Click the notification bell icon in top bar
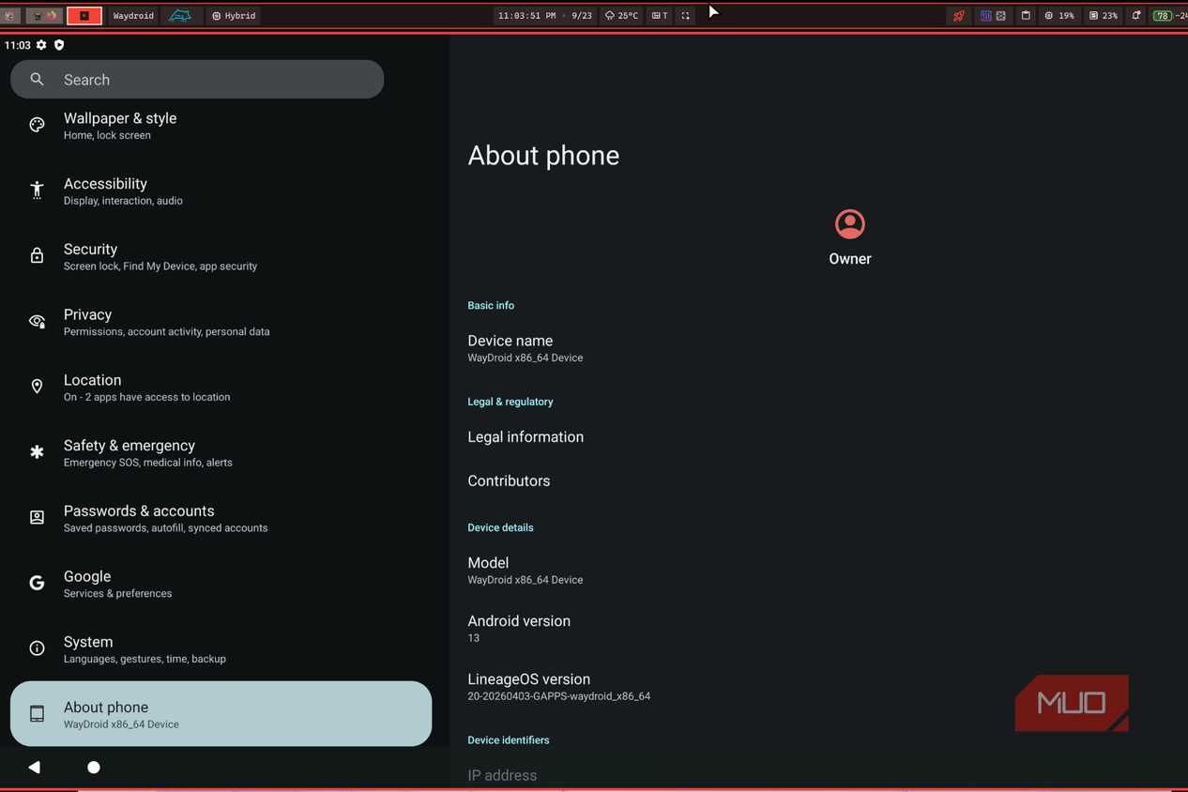Viewport: 1188px width, 792px height. [x=1136, y=16]
